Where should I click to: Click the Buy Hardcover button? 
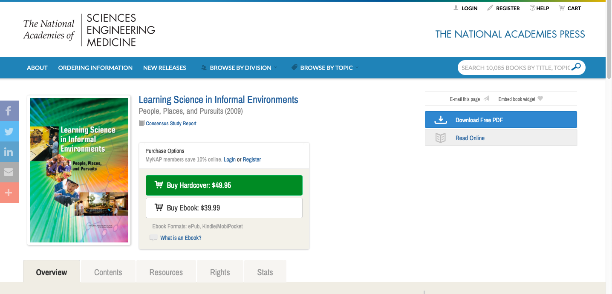coord(224,185)
